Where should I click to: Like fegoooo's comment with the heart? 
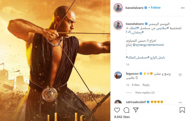(x=180, y=75)
